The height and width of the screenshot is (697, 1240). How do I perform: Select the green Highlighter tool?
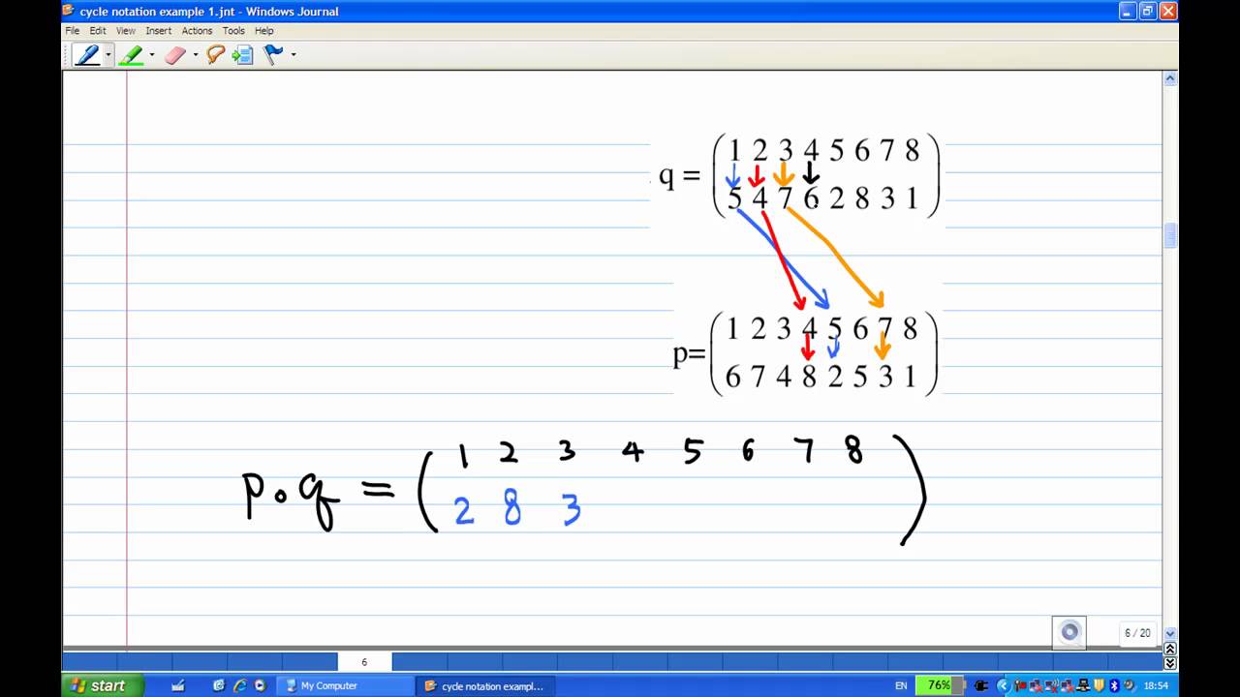coord(131,55)
